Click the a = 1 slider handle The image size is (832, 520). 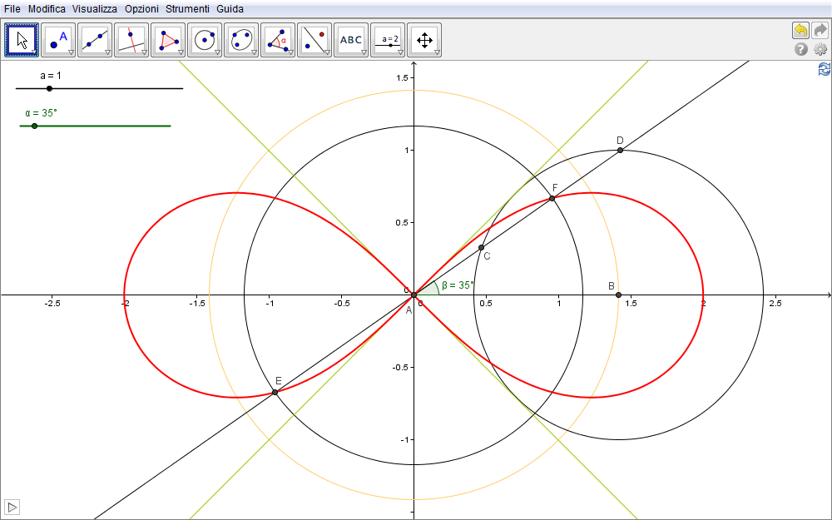point(49,88)
